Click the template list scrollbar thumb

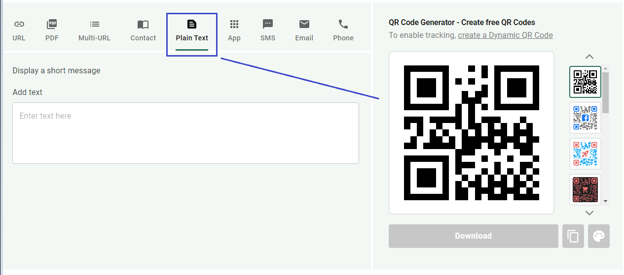[606, 92]
